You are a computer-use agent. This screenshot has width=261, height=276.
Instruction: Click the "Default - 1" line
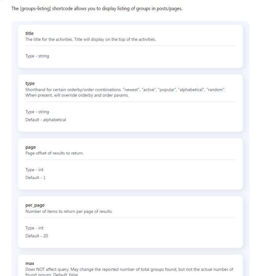click(35, 178)
